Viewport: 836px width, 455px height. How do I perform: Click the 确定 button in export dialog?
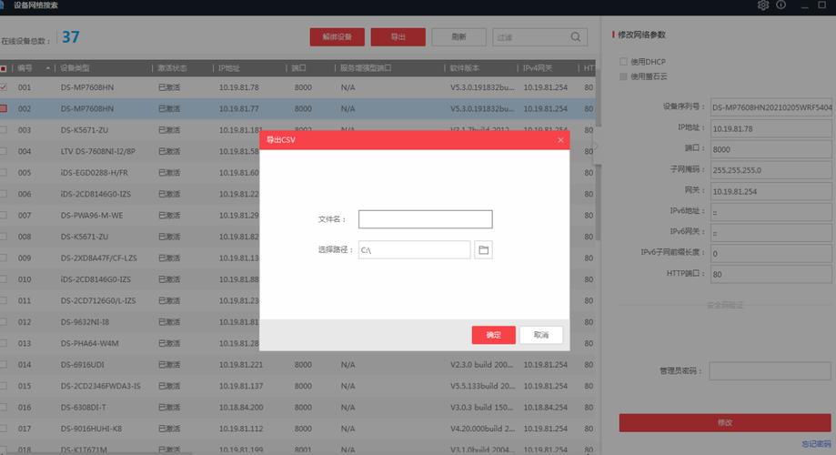click(493, 335)
